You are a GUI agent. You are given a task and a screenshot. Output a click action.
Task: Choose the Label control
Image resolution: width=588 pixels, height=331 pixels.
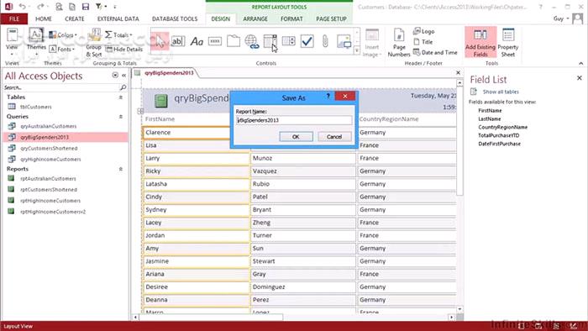click(197, 41)
